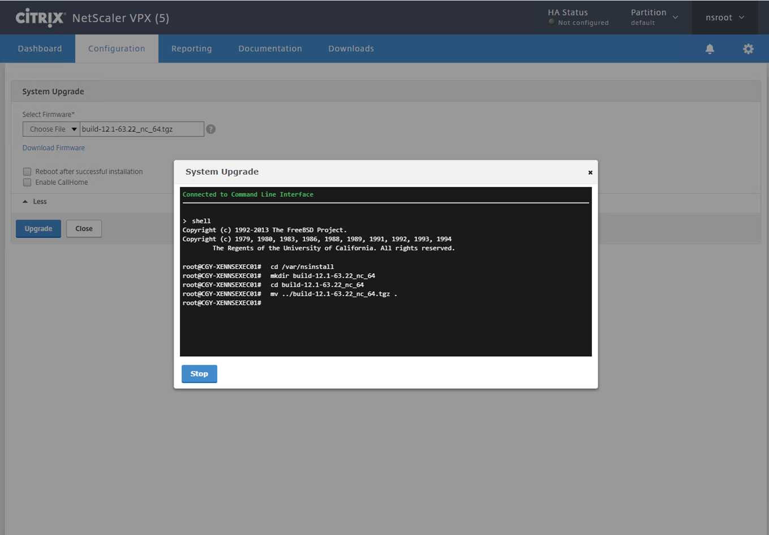Open the Reporting tab
Image resolution: width=769 pixels, height=535 pixels.
coord(192,49)
